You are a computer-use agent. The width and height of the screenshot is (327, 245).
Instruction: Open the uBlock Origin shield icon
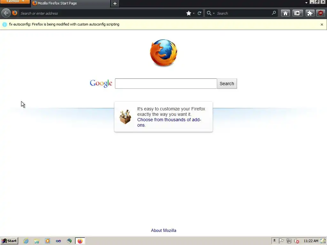click(x=321, y=13)
